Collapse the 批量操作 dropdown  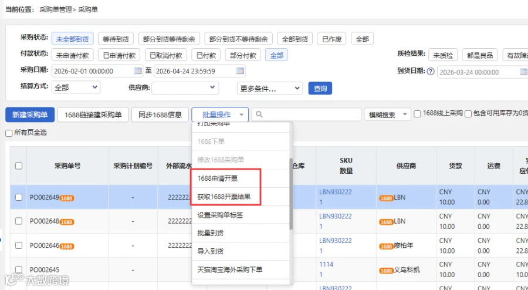tap(220, 114)
